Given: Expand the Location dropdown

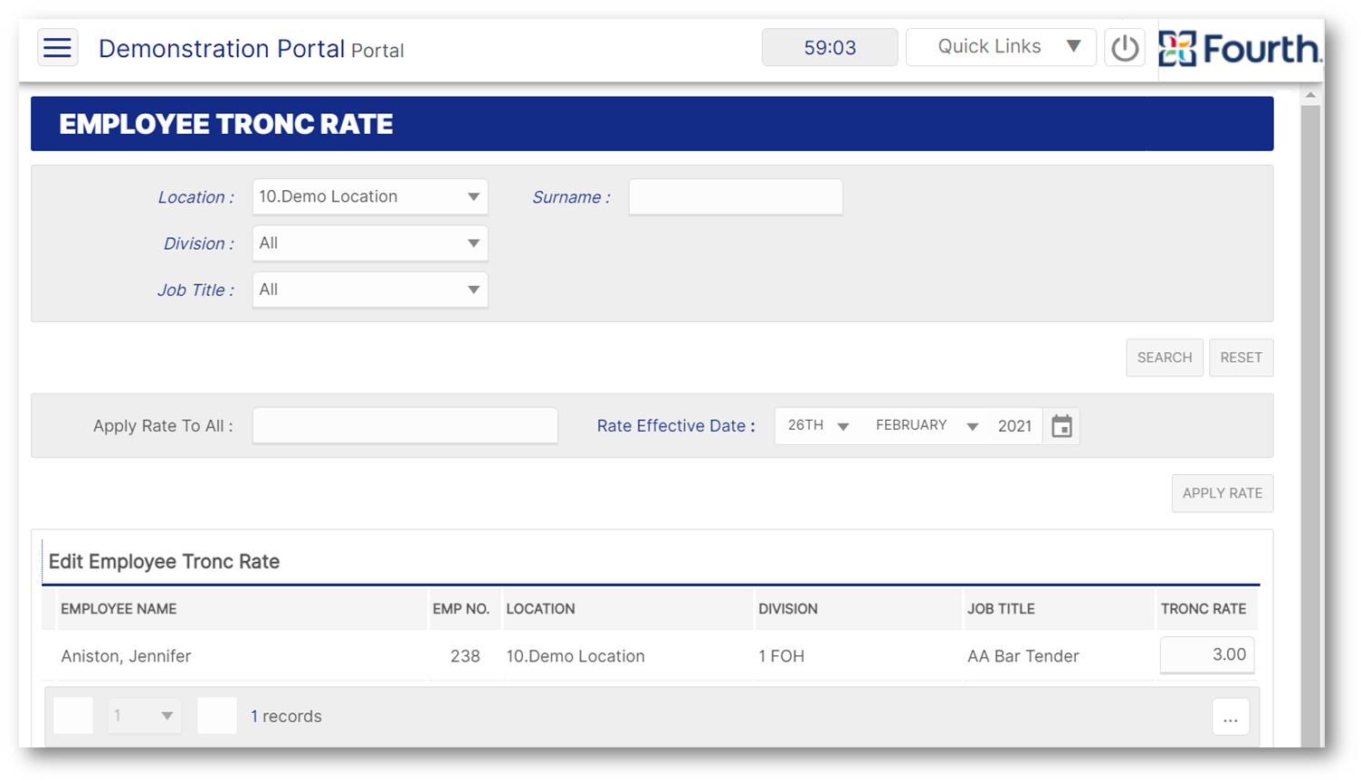Looking at the screenshot, I should (x=370, y=196).
